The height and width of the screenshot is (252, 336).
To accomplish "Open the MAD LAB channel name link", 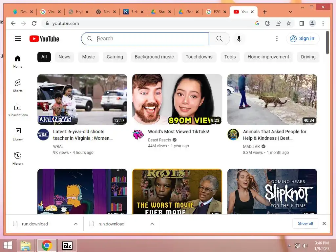I will tap(251, 147).
